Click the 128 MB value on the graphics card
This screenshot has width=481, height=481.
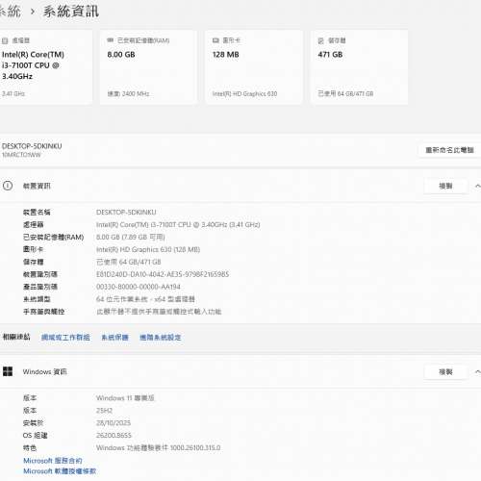click(226, 55)
